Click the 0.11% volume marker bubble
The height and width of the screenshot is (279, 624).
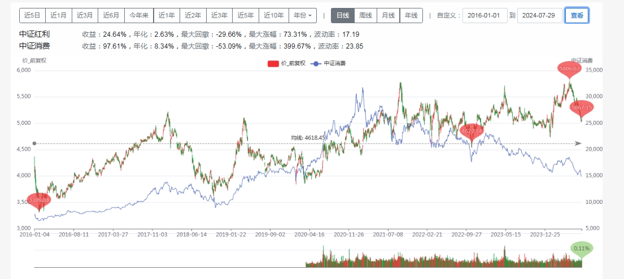click(581, 248)
